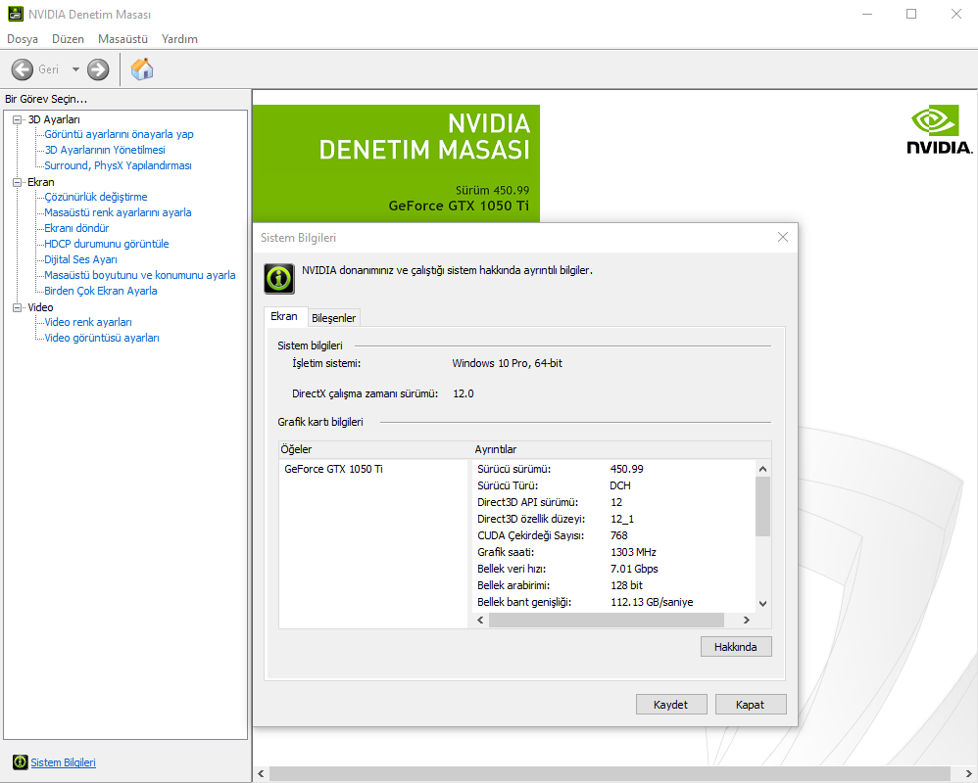The image size is (978, 783).
Task: Click the Sürücü sürümü row
Action: coord(614,469)
